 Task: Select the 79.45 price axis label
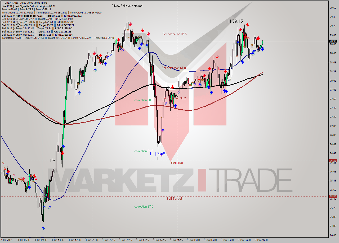click(x=333, y=17)
